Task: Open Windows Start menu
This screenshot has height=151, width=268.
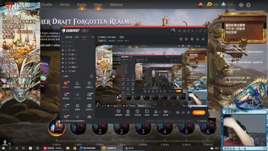Action: coord(3,148)
